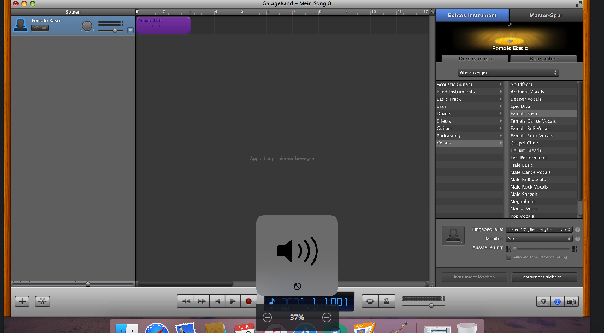This screenshot has height=333, width=604.
Task: Click the large microphone icon at the slider's maximum
Action: (x=574, y=249)
